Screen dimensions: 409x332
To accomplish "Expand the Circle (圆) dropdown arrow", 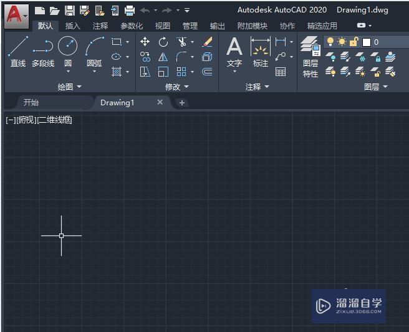I will point(68,71).
